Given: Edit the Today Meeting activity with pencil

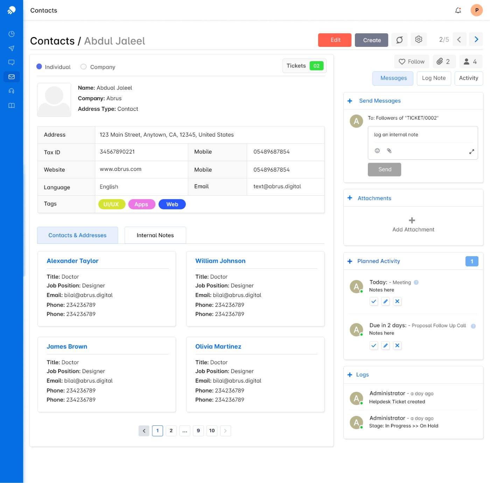Looking at the screenshot, I should (x=385, y=301).
